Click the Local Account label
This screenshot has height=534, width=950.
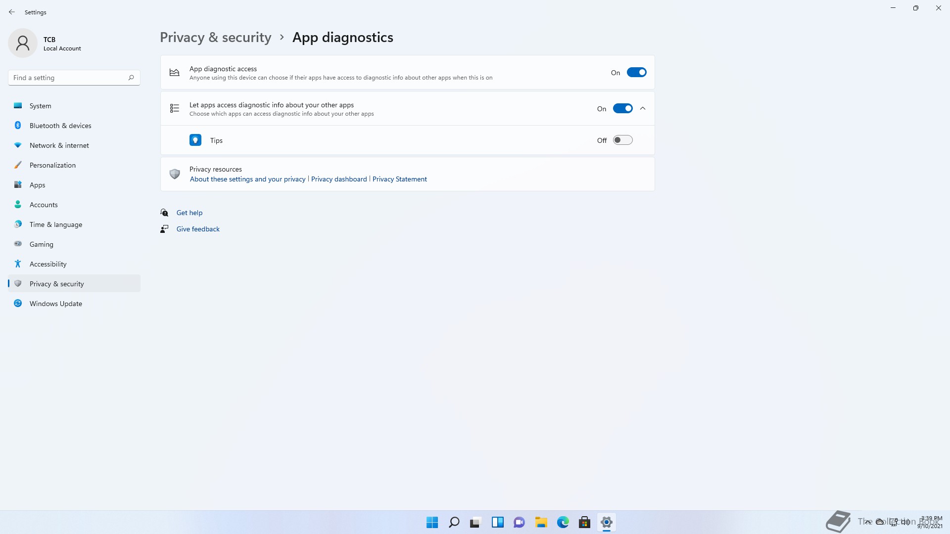click(62, 48)
